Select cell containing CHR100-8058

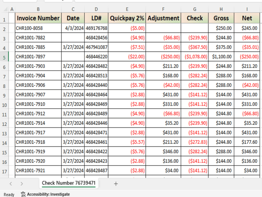click(x=38, y=28)
